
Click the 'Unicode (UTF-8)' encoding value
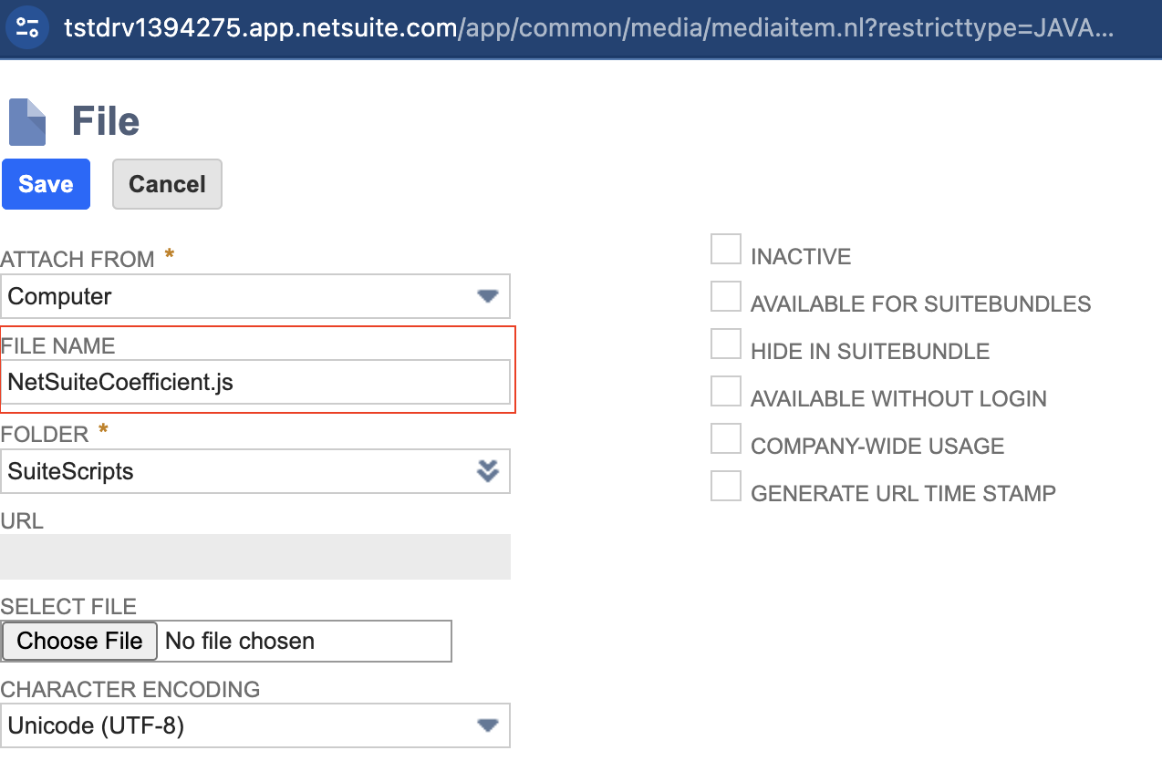click(x=96, y=726)
